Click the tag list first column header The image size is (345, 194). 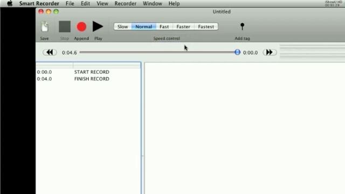click(54, 65)
